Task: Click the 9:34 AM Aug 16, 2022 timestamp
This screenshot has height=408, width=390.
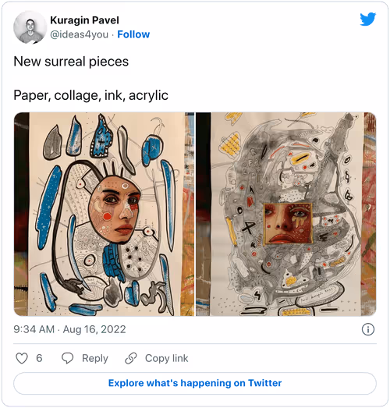Action: (69, 329)
